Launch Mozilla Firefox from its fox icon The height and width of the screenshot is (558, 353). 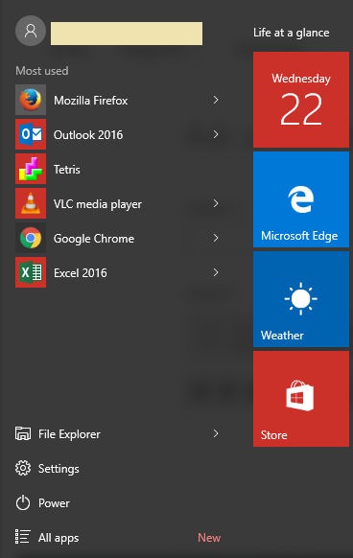[x=31, y=100]
